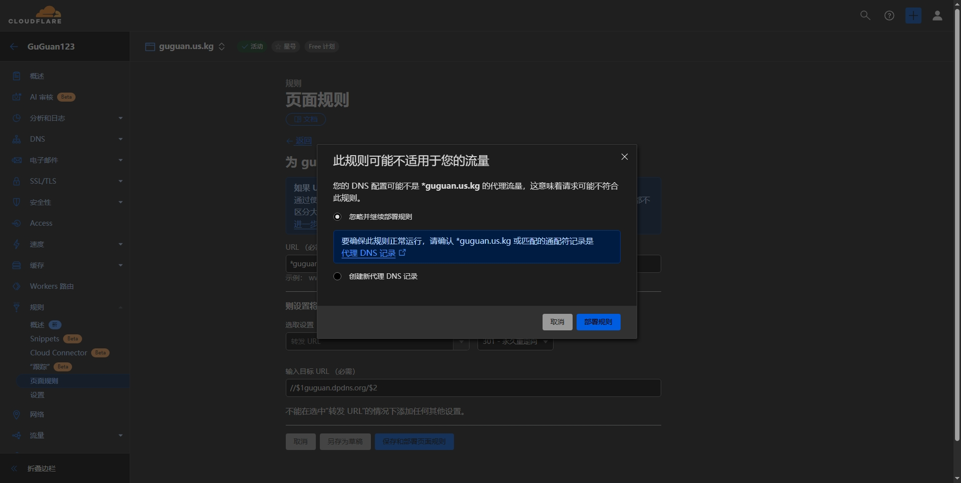
Task: Click the 分析和日志 clock icon
Action: pyautogui.click(x=17, y=118)
